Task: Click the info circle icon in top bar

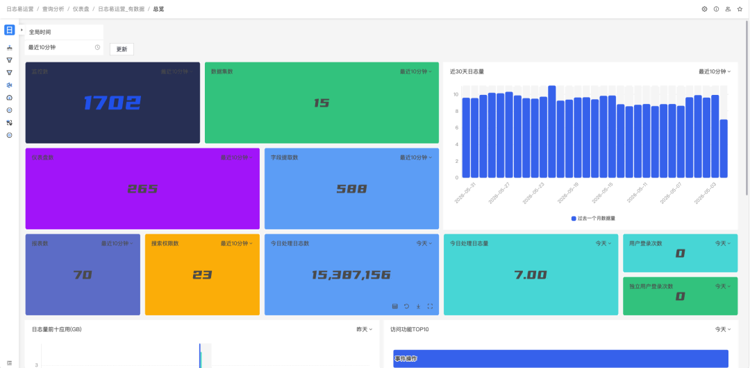Action: pos(716,9)
